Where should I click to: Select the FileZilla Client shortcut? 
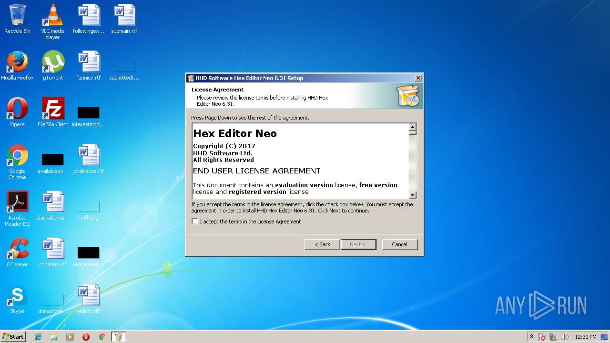point(52,112)
